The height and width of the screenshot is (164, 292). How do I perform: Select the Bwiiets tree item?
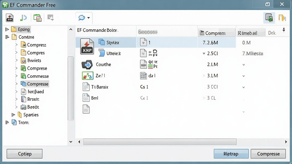tap(34, 60)
